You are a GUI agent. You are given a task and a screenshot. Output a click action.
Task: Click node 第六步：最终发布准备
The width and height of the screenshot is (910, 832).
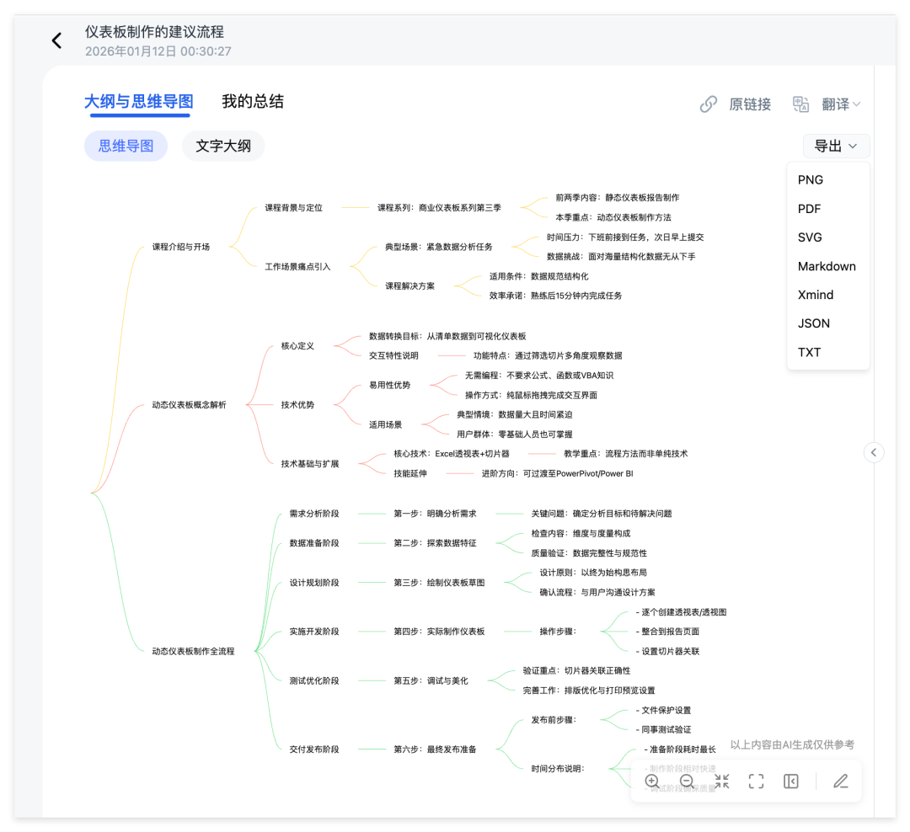click(x=435, y=749)
